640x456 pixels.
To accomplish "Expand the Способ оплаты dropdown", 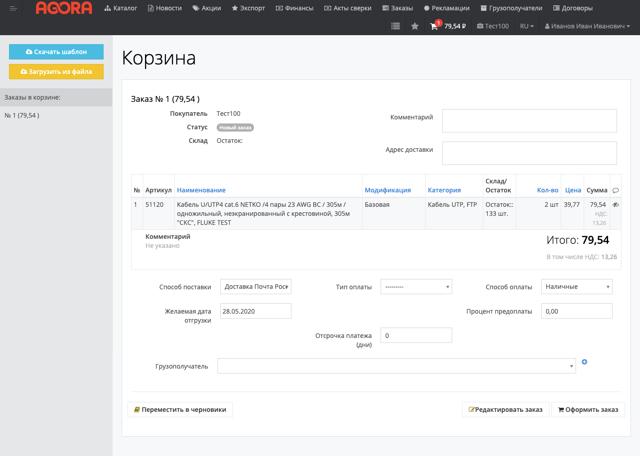I will point(576,287).
